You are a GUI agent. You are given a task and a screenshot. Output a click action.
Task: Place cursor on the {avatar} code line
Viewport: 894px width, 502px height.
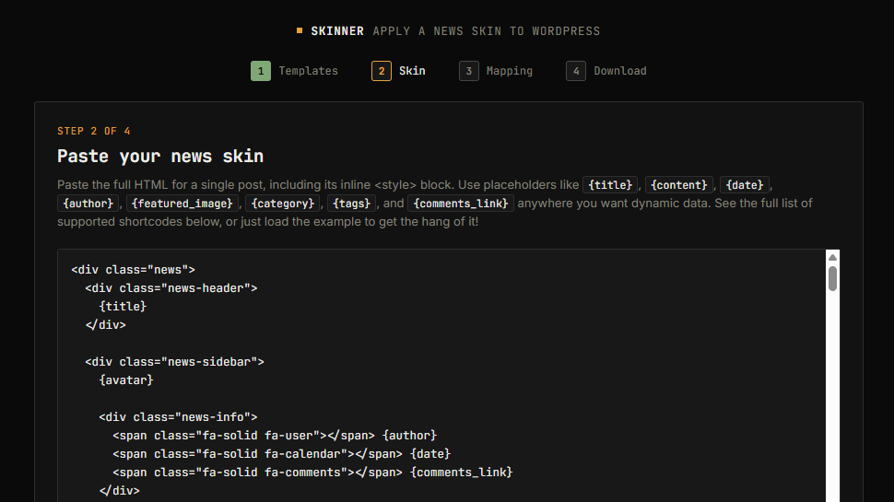[126, 380]
